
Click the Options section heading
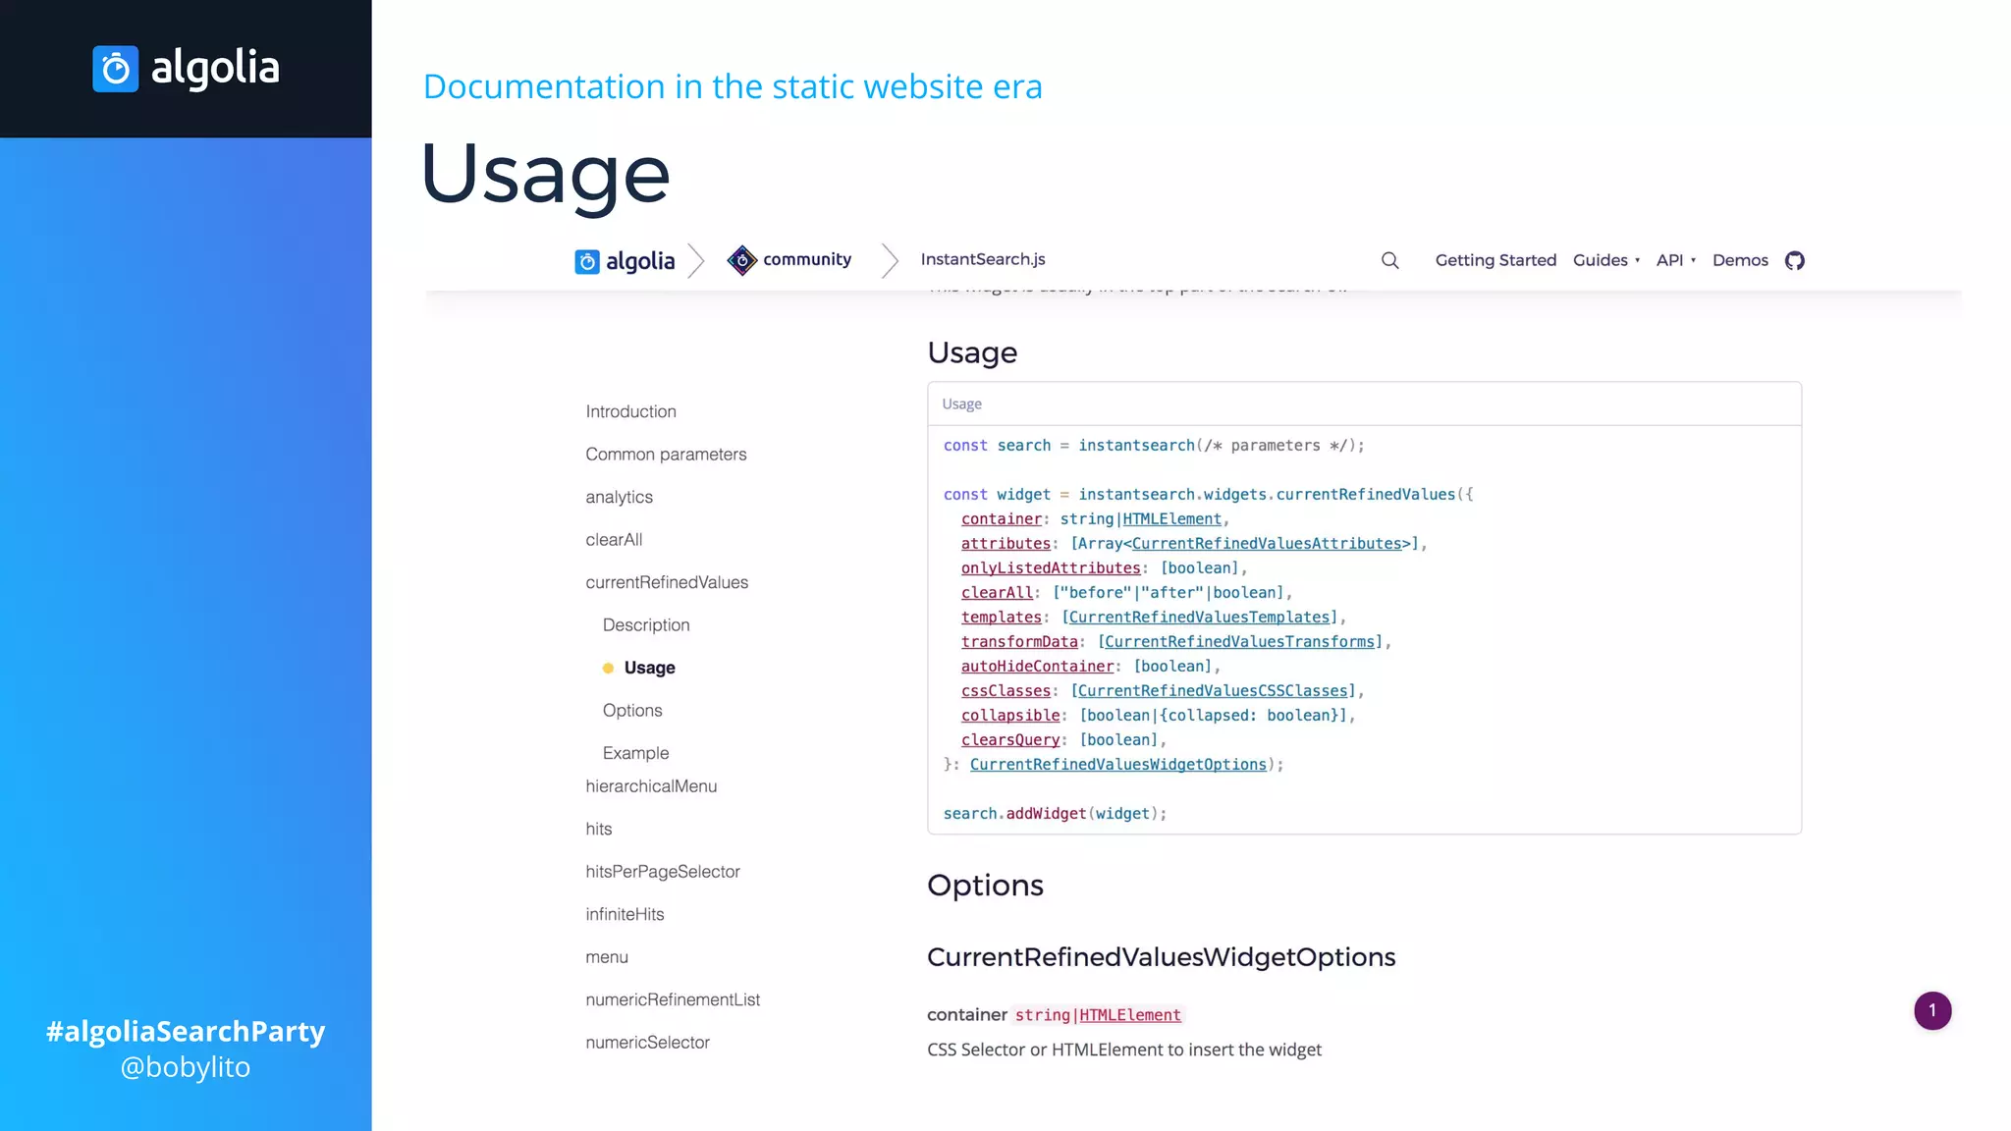click(x=985, y=886)
